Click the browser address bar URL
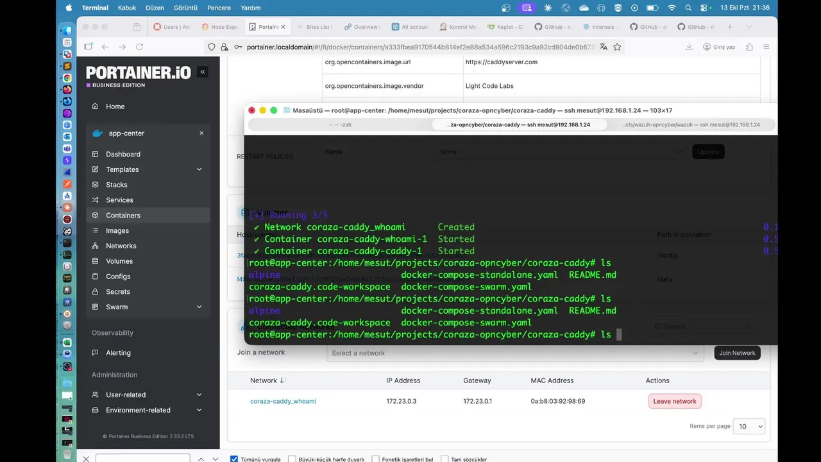The width and height of the screenshot is (821, 462). click(x=420, y=47)
